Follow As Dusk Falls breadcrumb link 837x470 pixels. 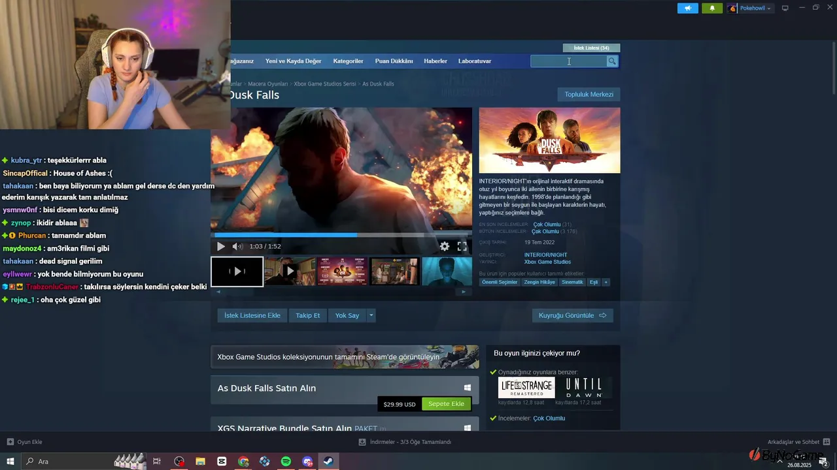click(378, 84)
